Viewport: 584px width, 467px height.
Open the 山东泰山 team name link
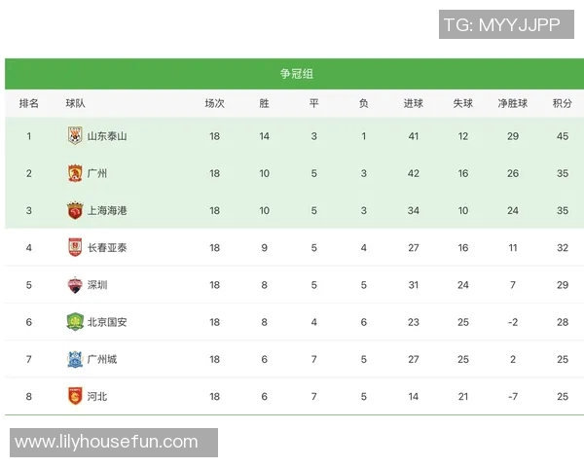[x=107, y=136]
